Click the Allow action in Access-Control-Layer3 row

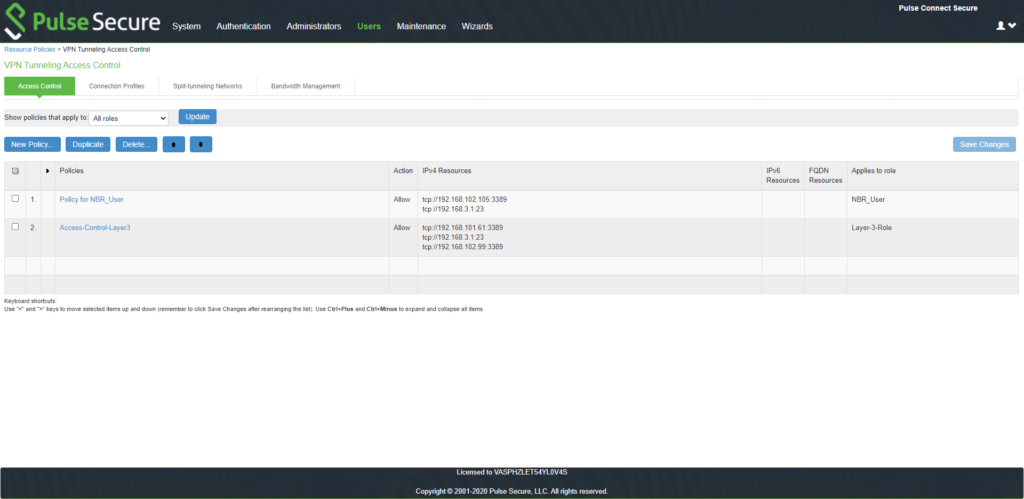click(x=402, y=227)
